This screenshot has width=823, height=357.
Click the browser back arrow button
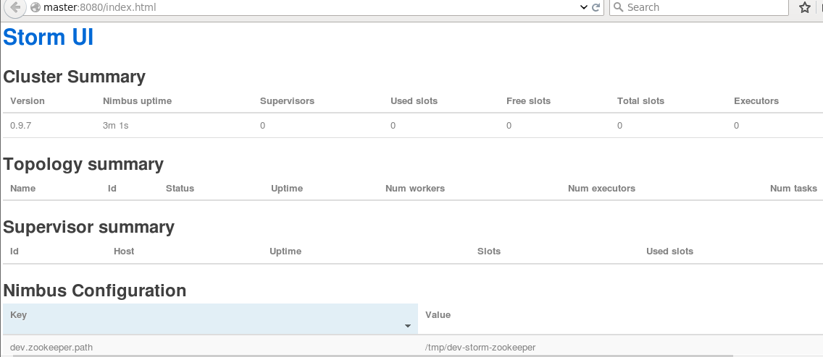pos(14,7)
